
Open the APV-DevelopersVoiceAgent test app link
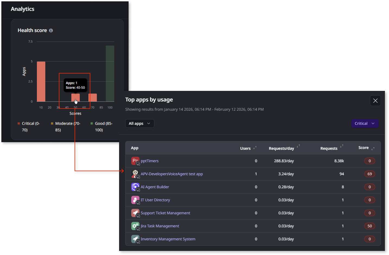172,174
